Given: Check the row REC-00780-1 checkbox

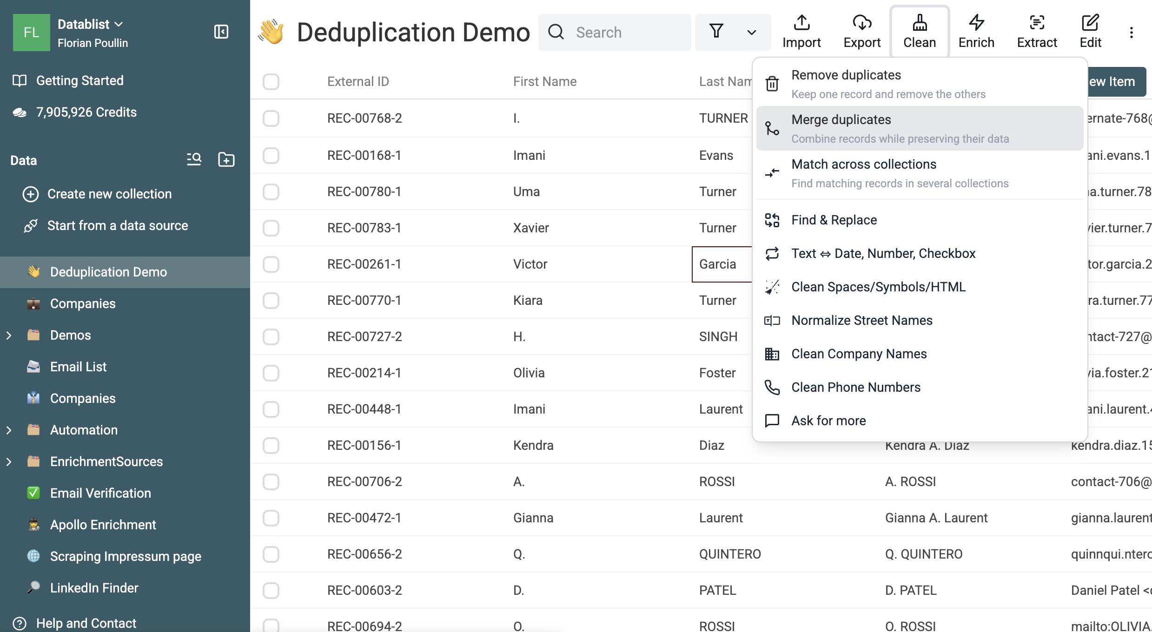Looking at the screenshot, I should [x=271, y=191].
